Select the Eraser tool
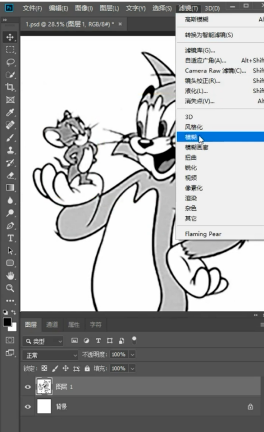This screenshot has width=264, height=432. coord(10,175)
